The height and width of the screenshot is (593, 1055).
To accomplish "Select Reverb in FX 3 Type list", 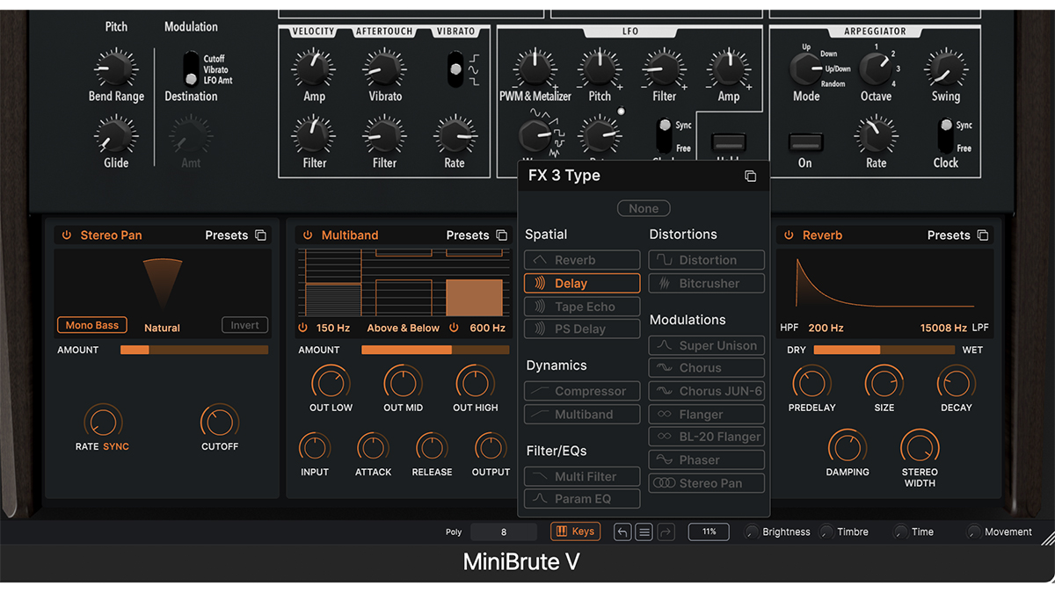I will 582,260.
